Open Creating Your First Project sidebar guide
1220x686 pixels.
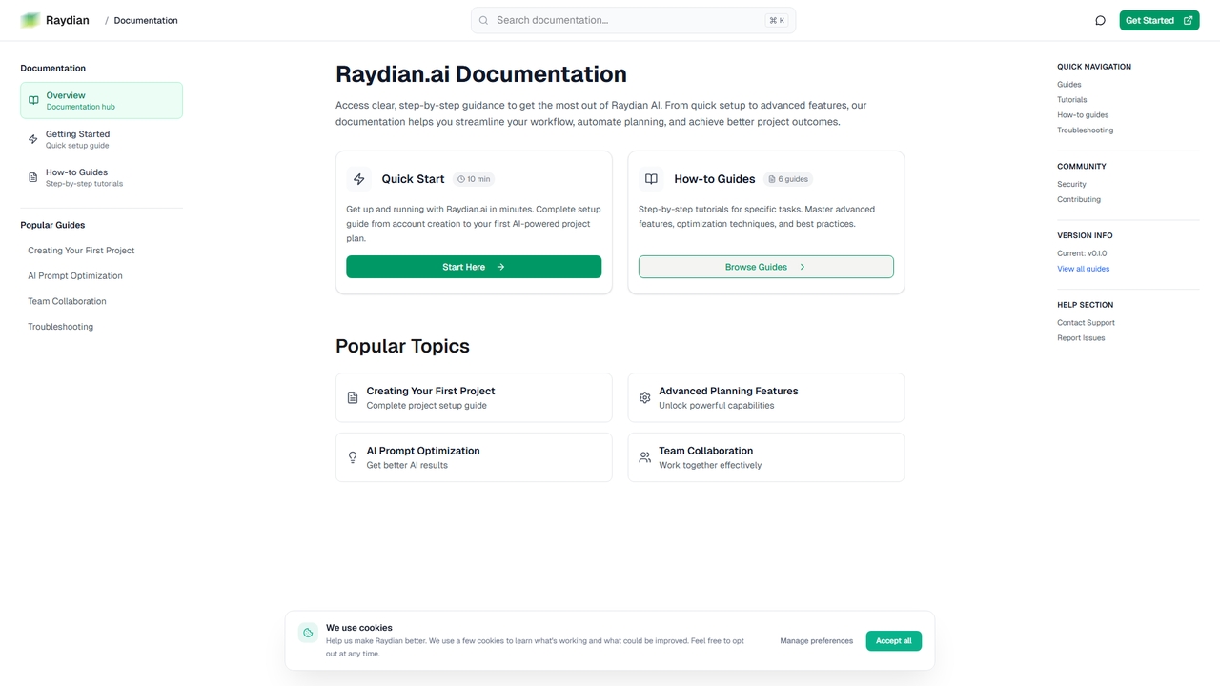tap(81, 251)
